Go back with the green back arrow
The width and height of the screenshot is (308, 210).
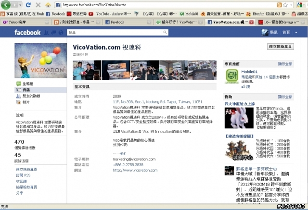pyautogui.click(x=5, y=5)
